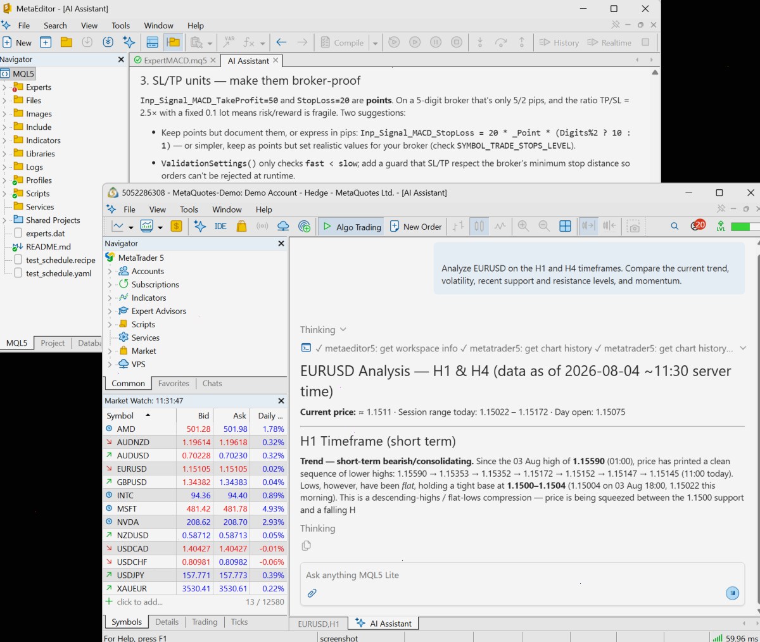Attach a file using the paperclip icon
760x642 pixels.
point(312,593)
